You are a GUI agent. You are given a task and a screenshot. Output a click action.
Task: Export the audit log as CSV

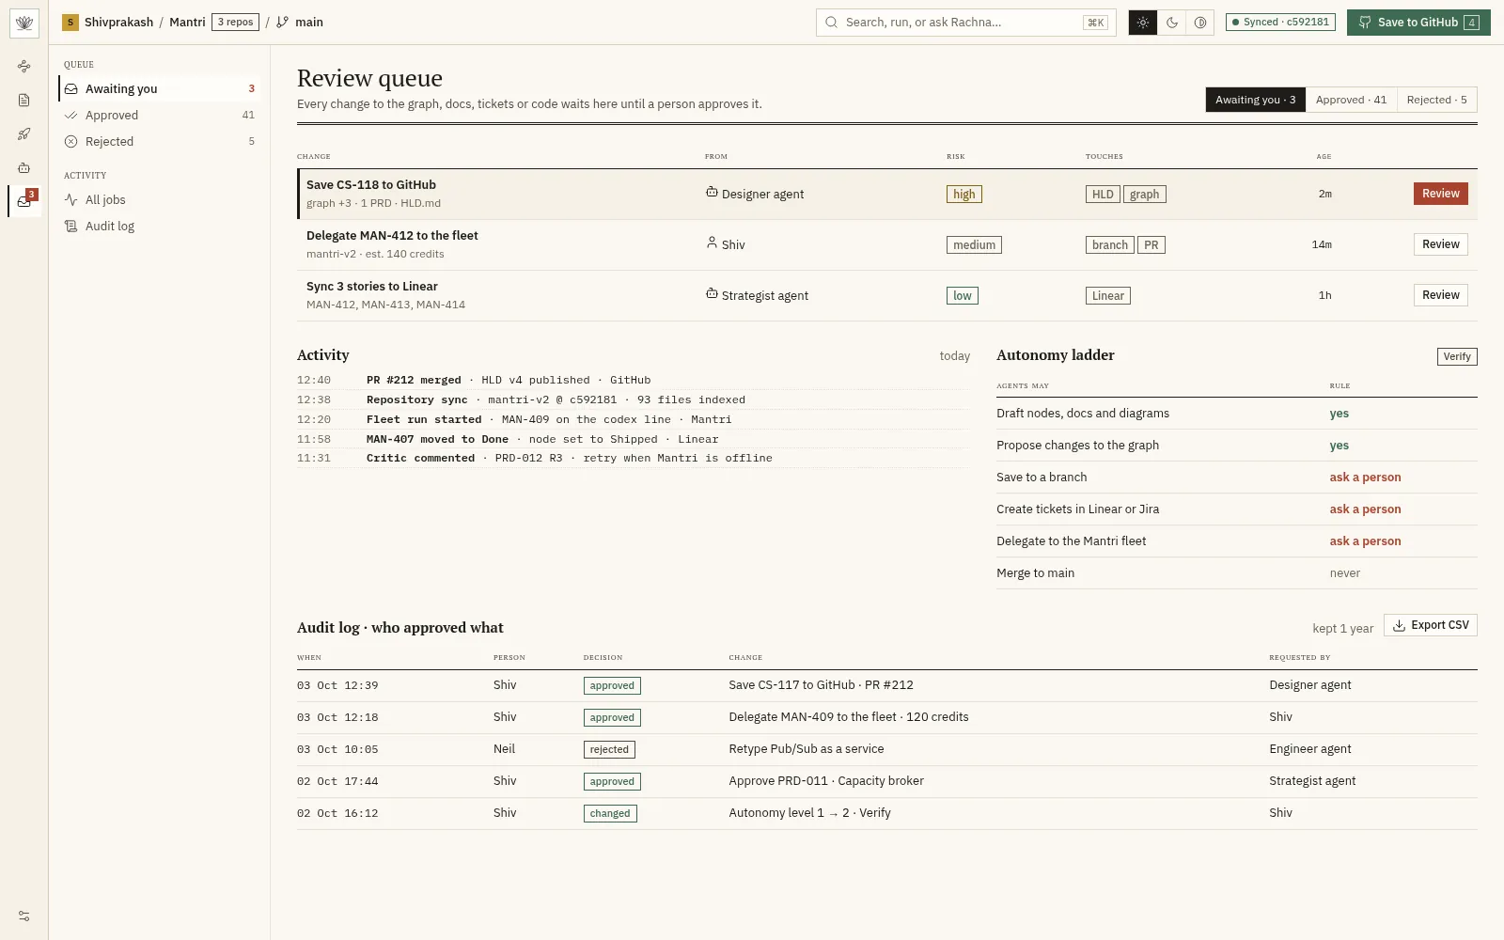1430,625
